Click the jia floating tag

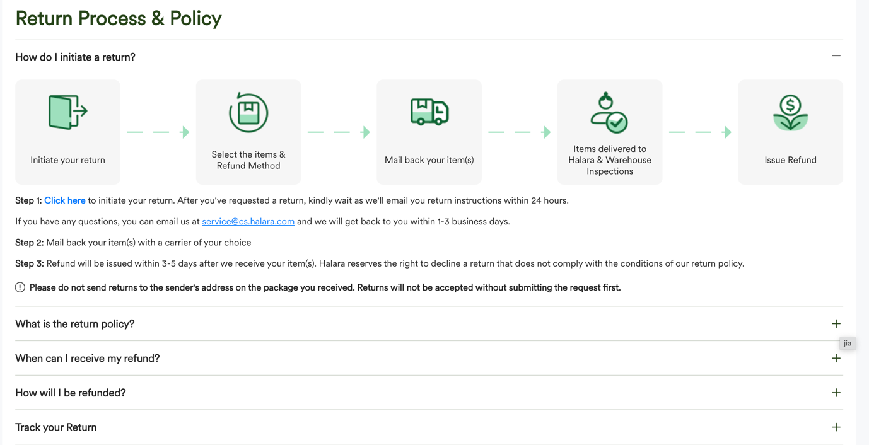pyautogui.click(x=848, y=344)
